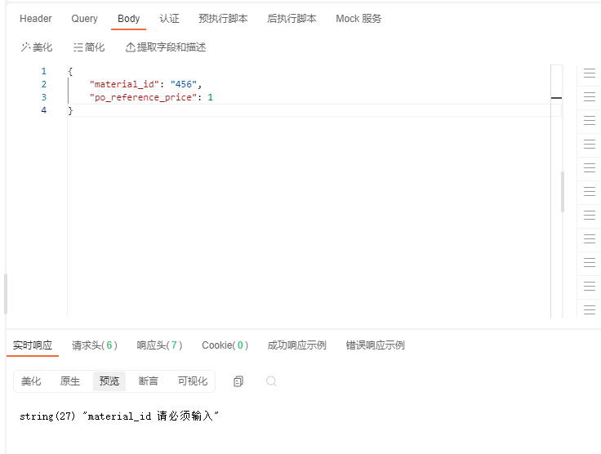Switch response view to 可视化 (visualize)
This screenshot has width=601, height=454.
coord(193,381)
